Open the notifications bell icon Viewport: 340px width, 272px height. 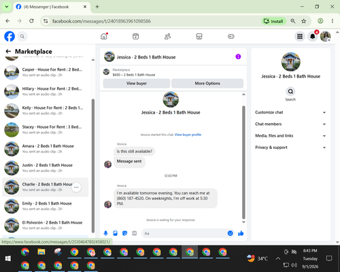coord(313,36)
